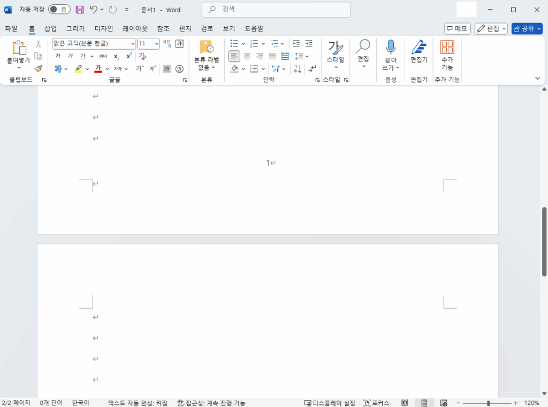Type a query in the 검색 search box

tap(276, 10)
